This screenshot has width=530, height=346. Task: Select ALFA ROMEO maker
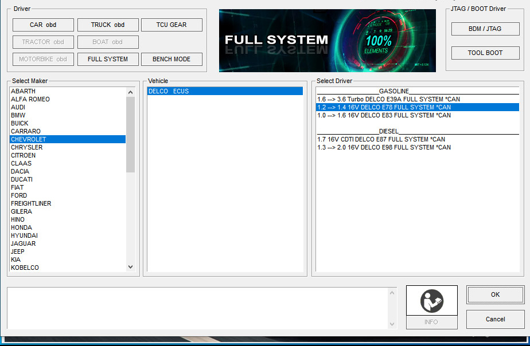(x=68, y=99)
